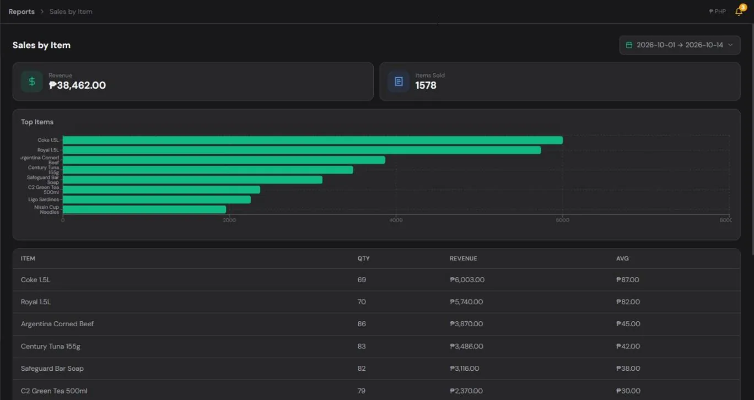Click the dollar sign Revenue icon

pyautogui.click(x=32, y=82)
